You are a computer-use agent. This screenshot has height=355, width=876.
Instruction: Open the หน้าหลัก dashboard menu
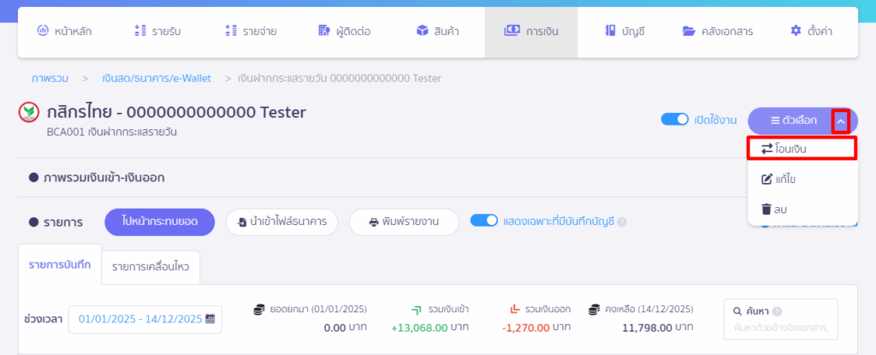64,32
